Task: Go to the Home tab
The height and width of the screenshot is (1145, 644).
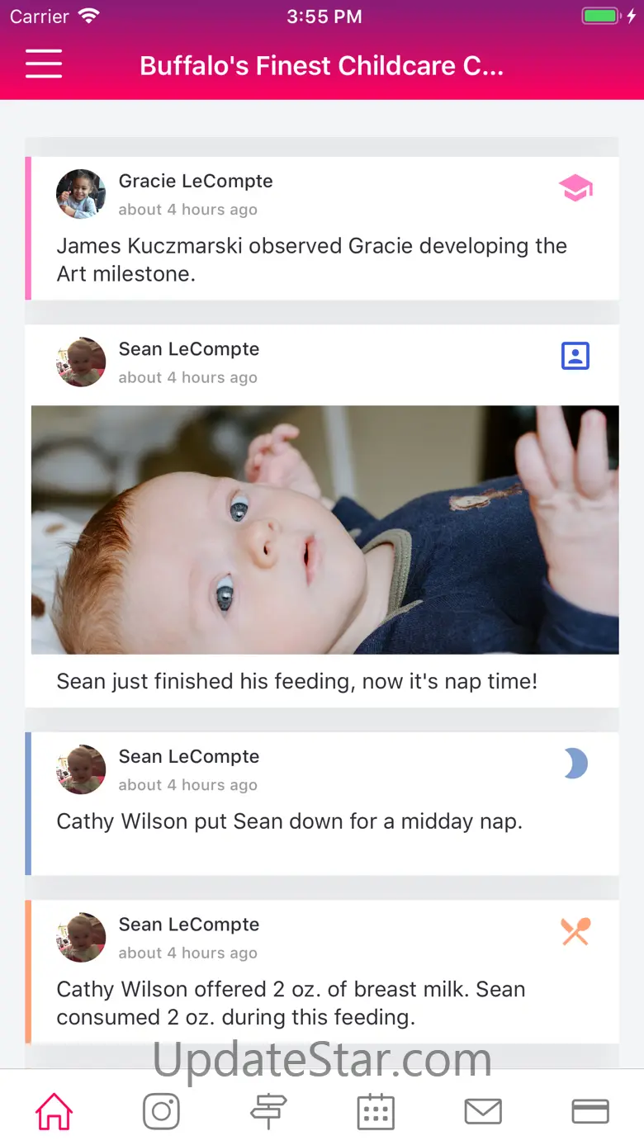Action: tap(54, 1111)
